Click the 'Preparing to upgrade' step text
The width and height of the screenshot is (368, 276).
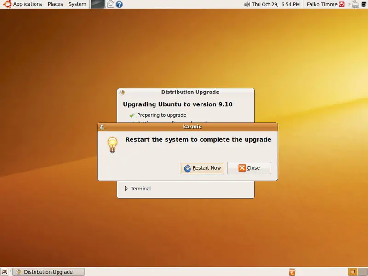[161, 115]
